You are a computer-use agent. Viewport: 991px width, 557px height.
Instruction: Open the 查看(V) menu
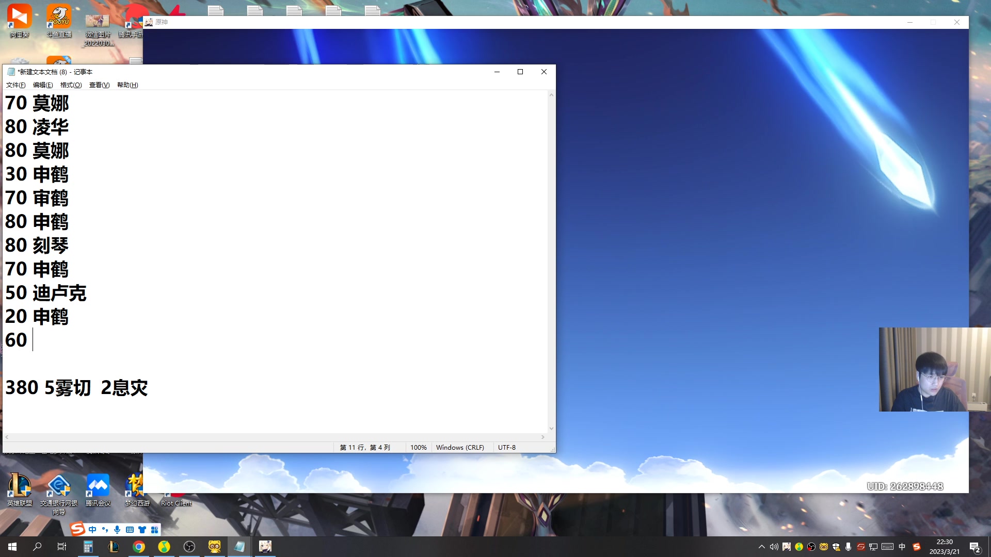point(99,85)
